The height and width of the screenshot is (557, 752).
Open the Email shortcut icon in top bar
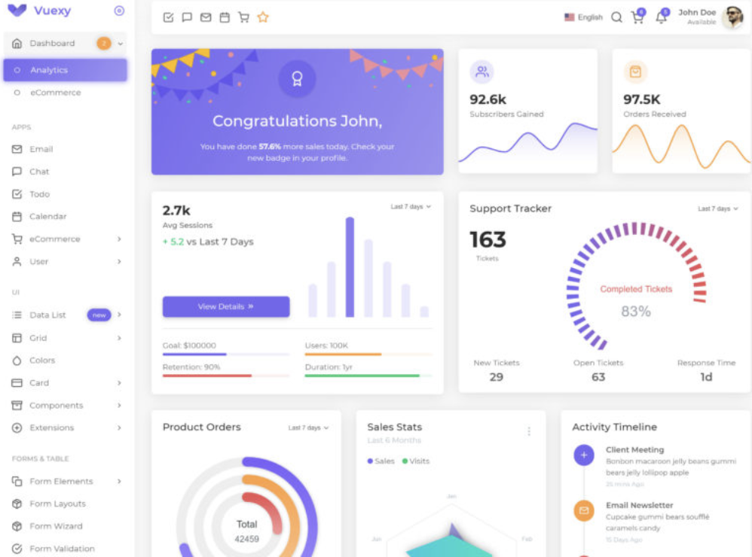pos(206,17)
